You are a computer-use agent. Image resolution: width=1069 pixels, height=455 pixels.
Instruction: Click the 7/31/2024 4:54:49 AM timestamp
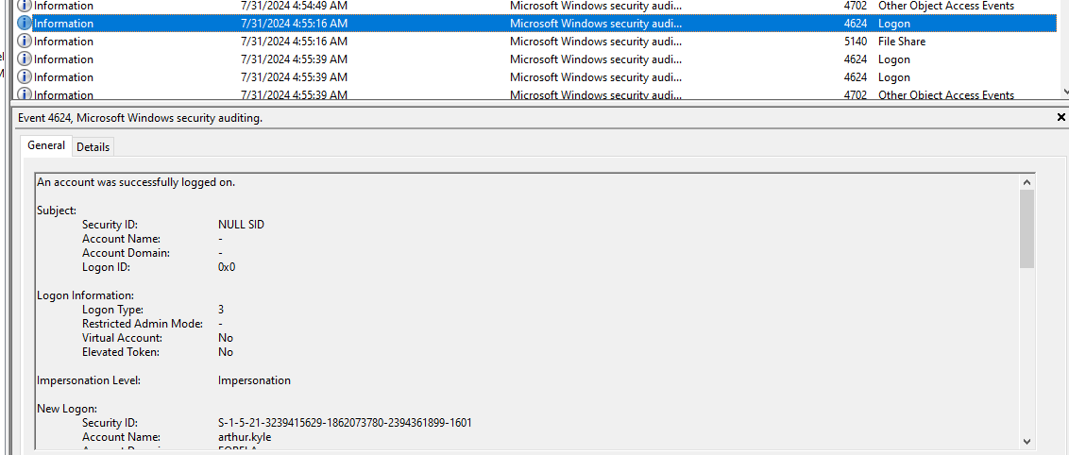(x=294, y=6)
